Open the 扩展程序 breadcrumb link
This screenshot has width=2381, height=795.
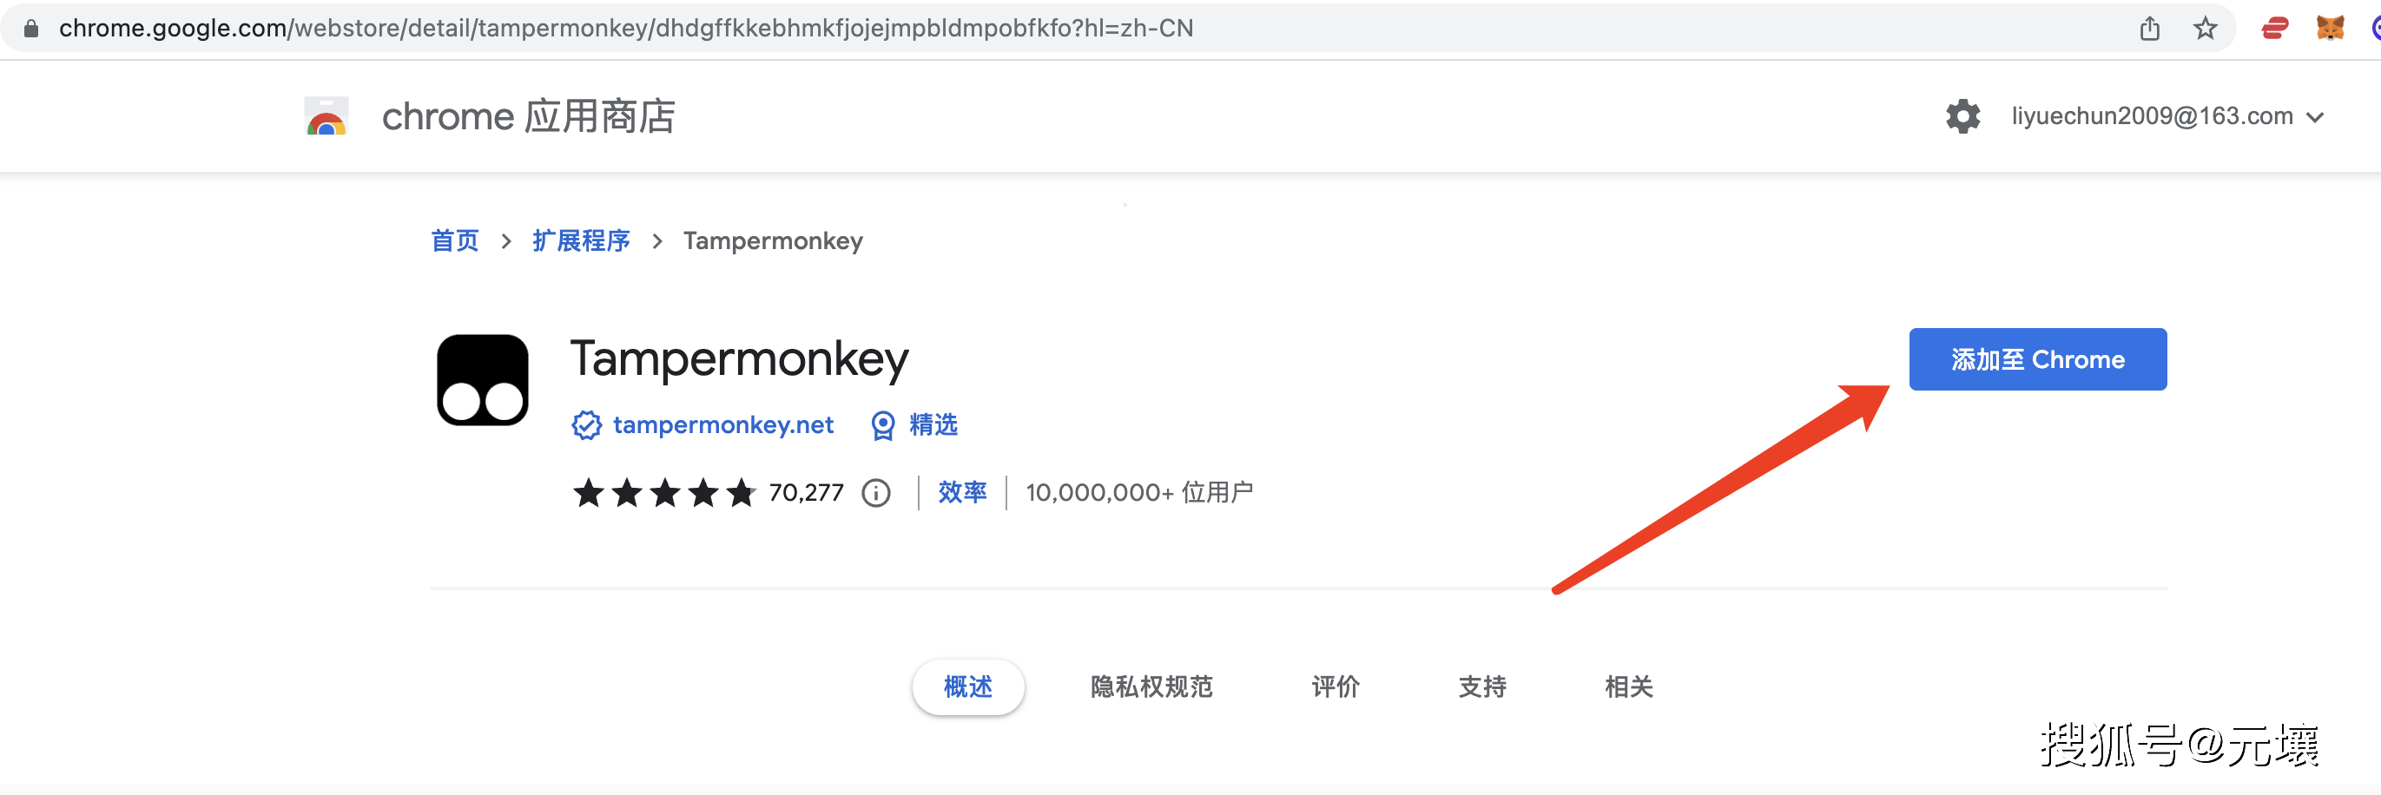point(580,240)
